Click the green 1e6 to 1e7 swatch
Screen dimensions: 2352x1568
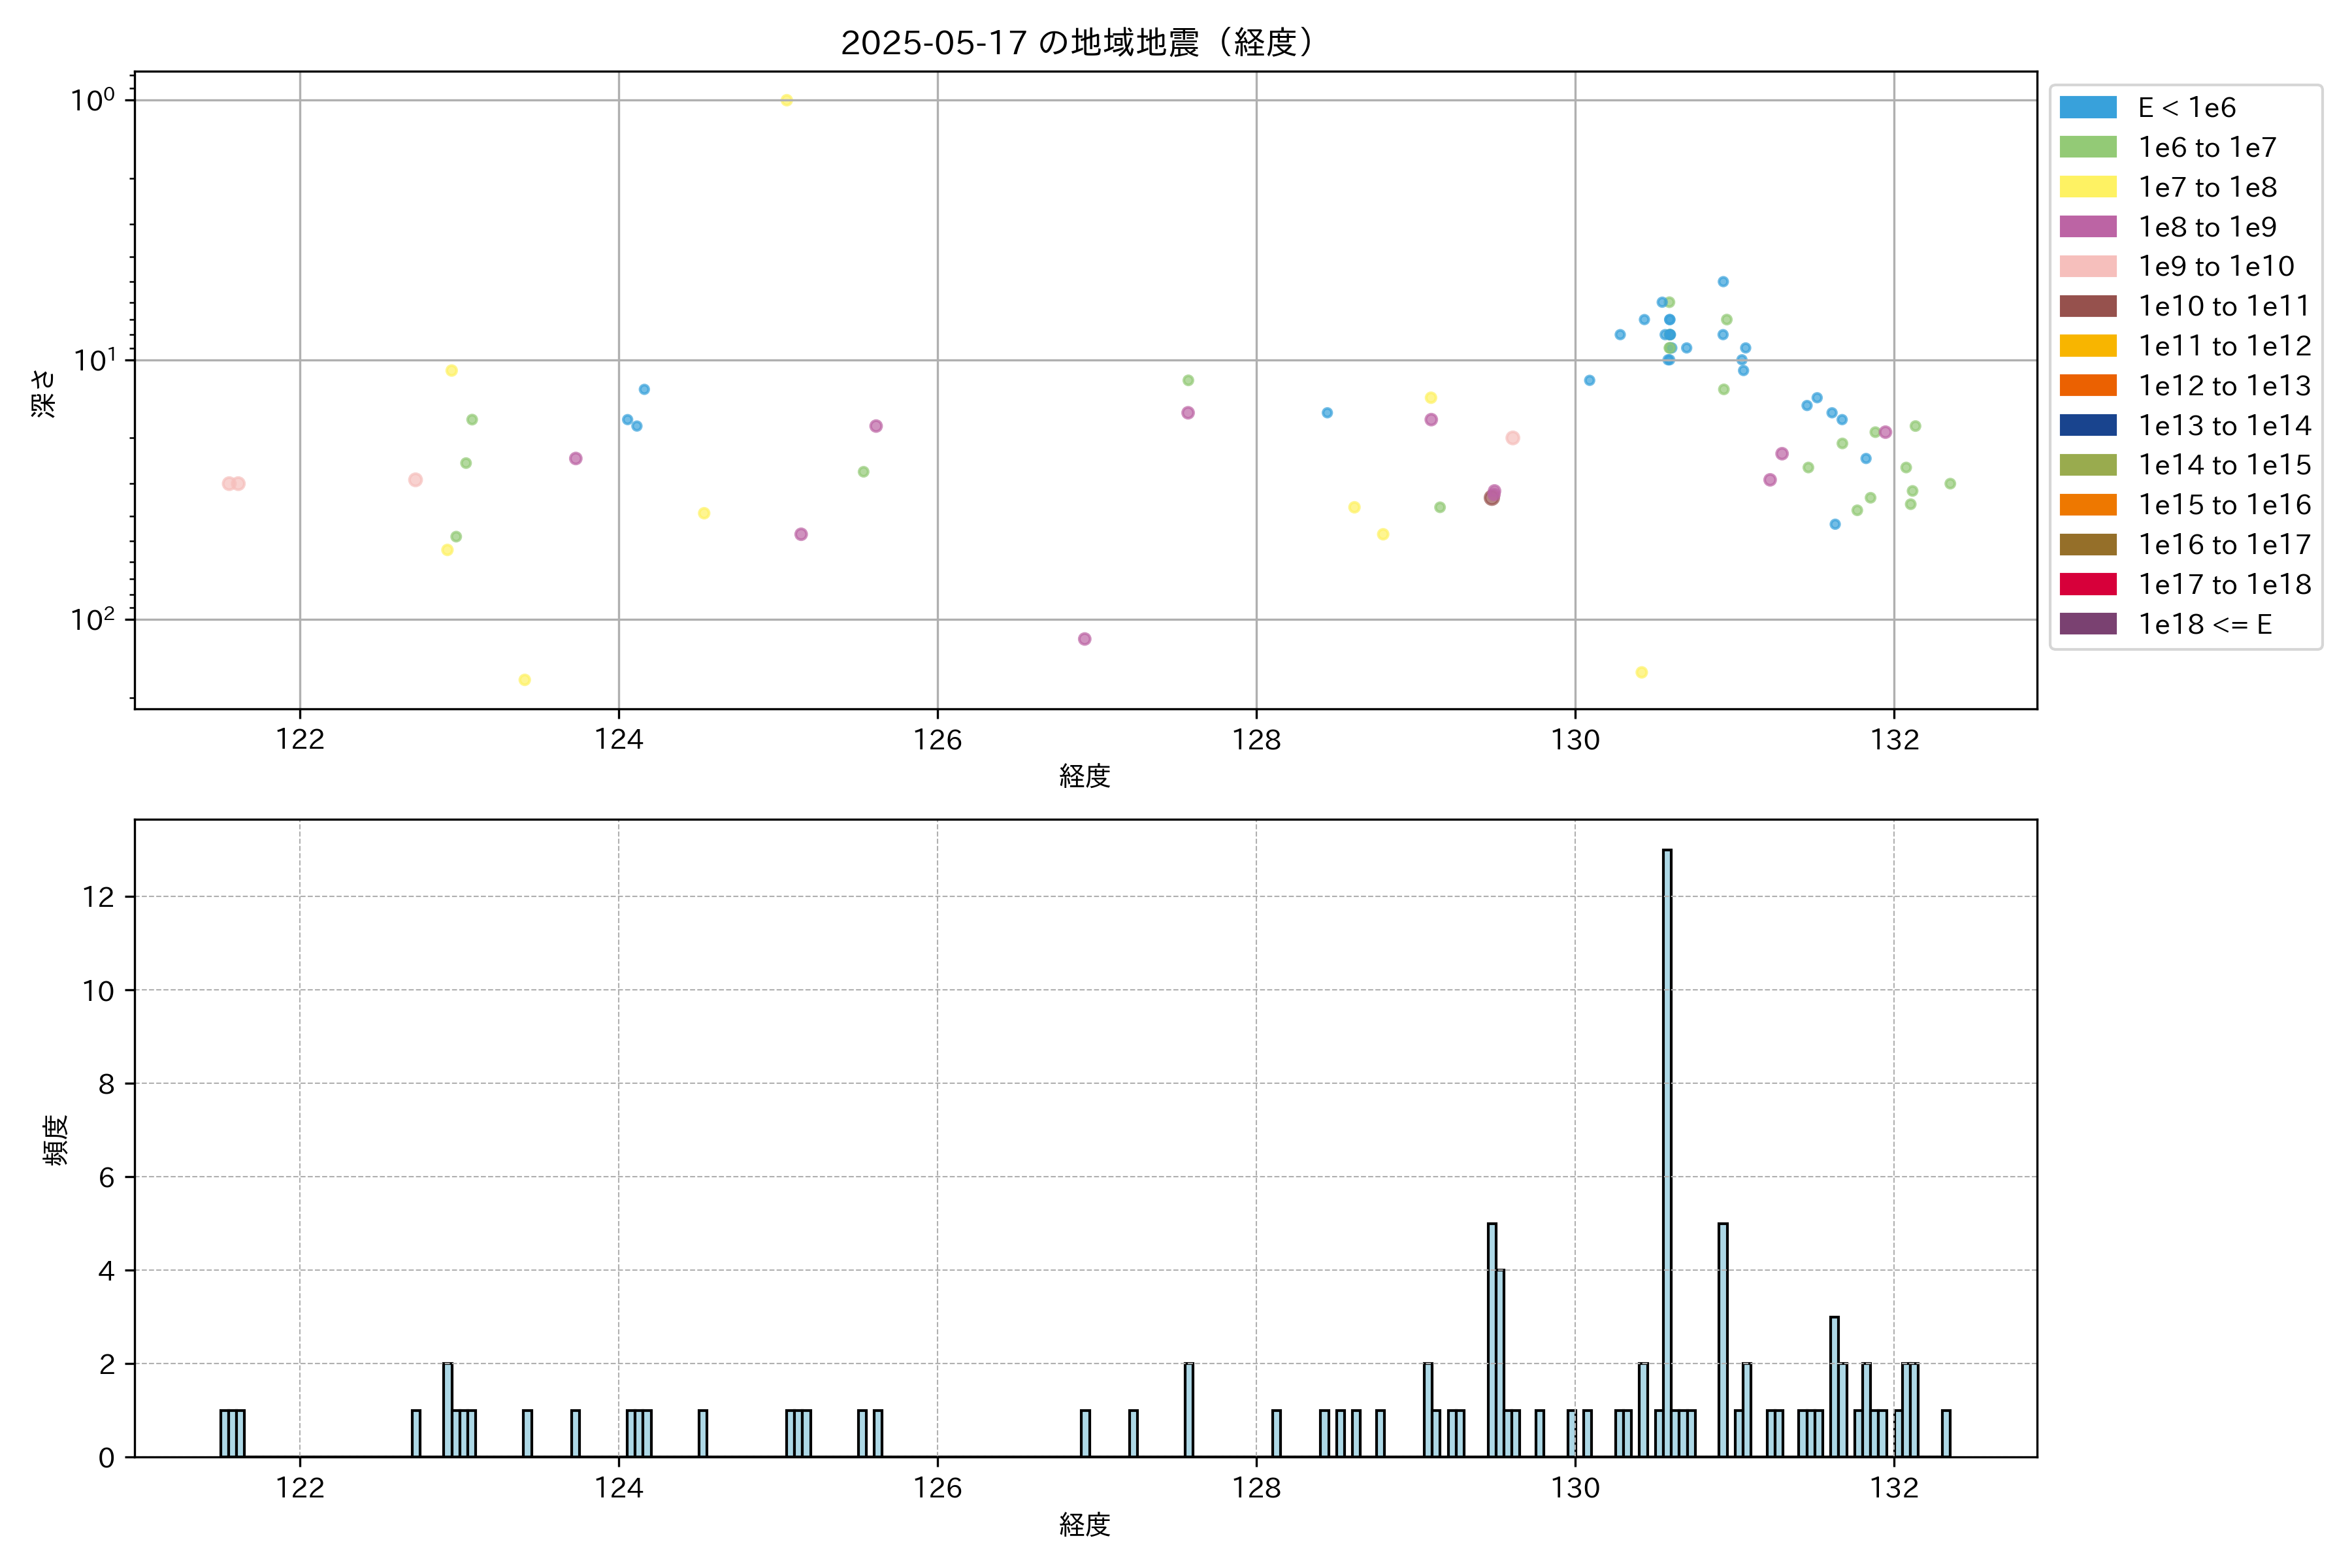click(2087, 147)
